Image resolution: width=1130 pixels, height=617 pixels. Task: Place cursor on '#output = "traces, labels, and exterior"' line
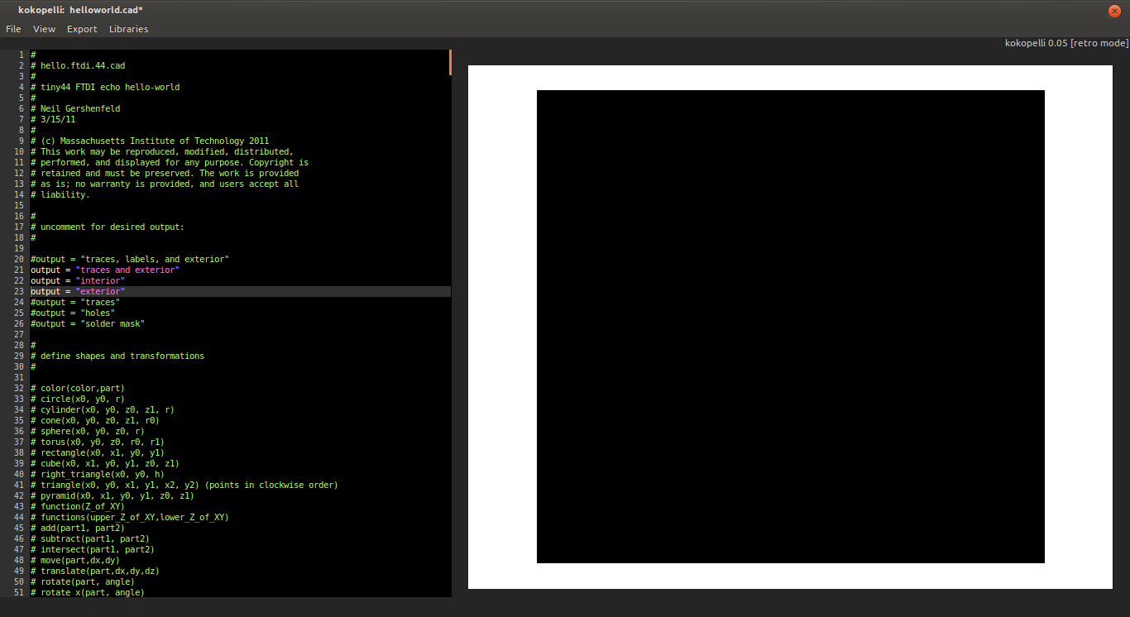coord(130,259)
